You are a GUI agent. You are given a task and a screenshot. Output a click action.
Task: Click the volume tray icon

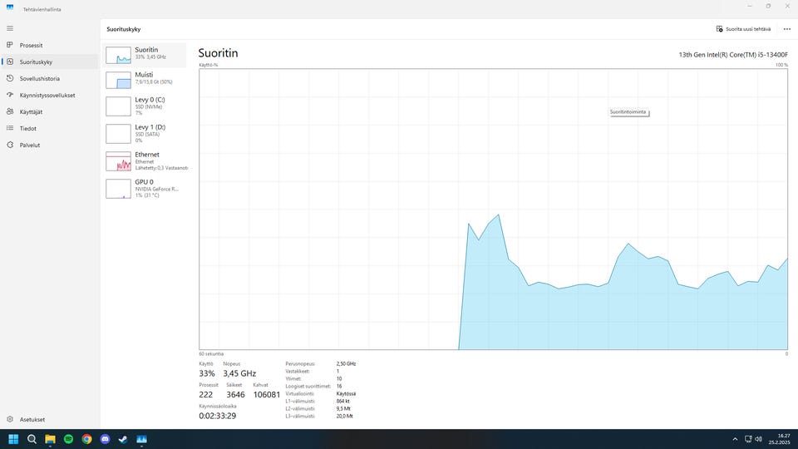[758, 439]
